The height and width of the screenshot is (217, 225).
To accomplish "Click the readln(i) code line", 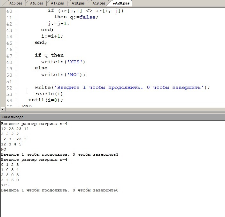I will point(49,94).
